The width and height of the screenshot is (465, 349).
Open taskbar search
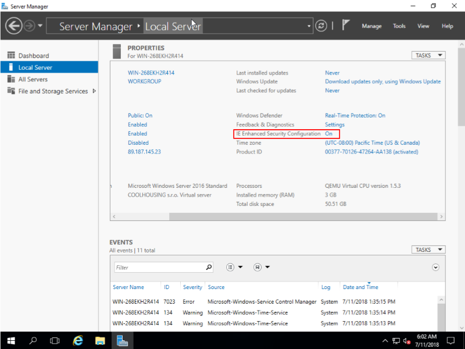click(x=33, y=340)
